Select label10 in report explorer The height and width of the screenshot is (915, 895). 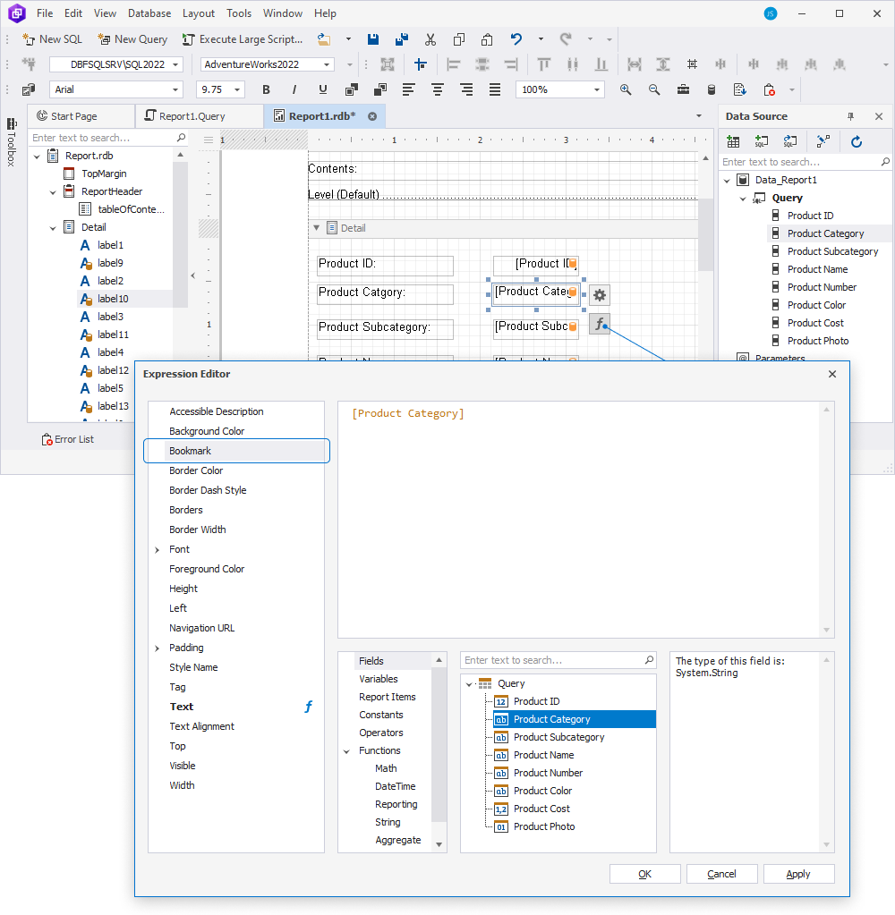113,299
